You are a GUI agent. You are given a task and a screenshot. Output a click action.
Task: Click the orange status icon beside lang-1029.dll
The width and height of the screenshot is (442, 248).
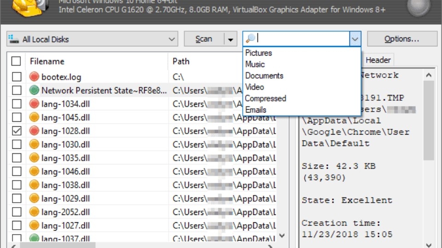click(x=34, y=198)
